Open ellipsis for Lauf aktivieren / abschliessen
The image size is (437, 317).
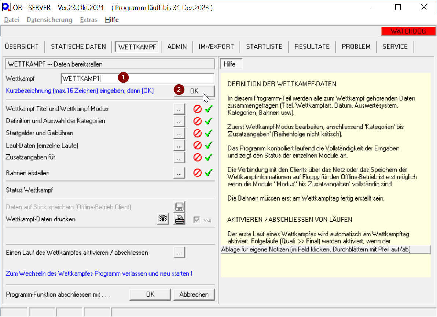(179, 253)
